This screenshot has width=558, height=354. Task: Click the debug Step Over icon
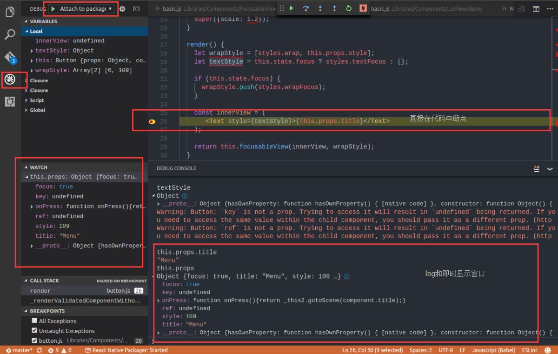click(x=306, y=8)
